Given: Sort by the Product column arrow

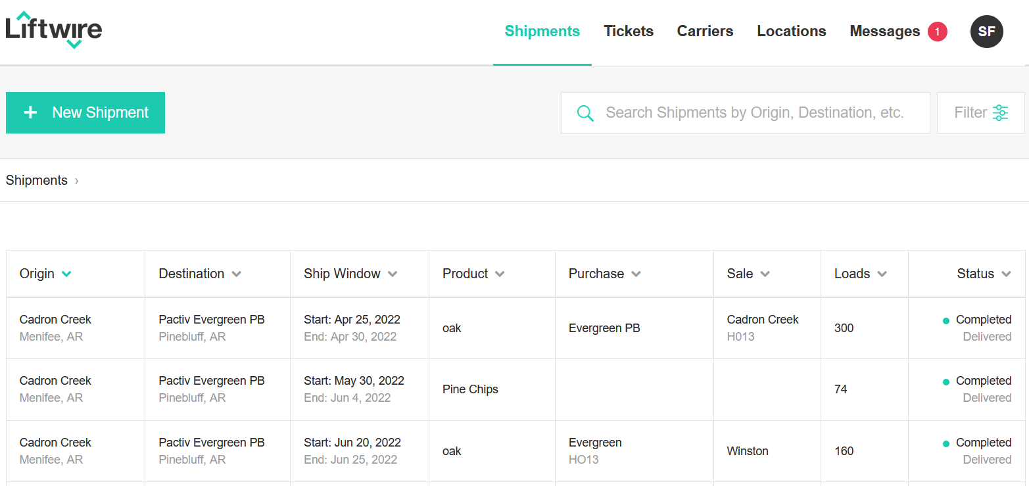Looking at the screenshot, I should (500, 274).
